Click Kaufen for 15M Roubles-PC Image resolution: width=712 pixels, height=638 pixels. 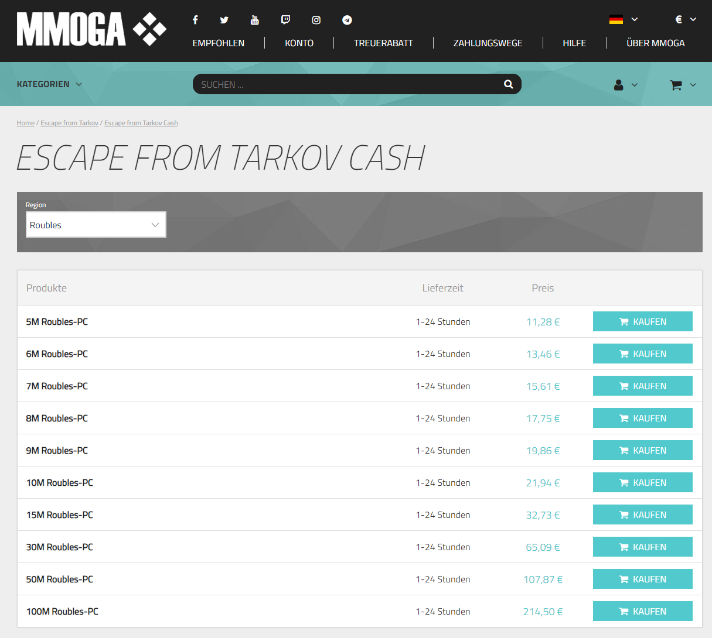pos(643,514)
